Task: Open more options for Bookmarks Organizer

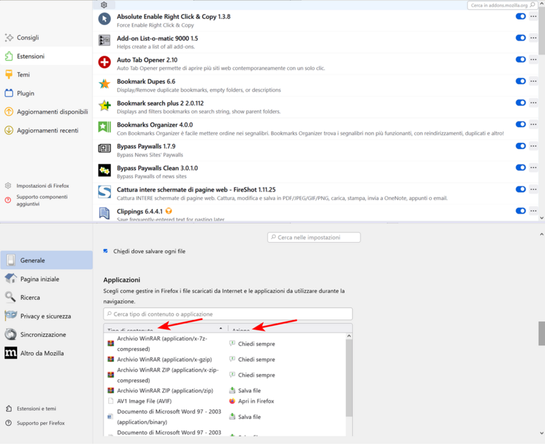Action: point(533,124)
